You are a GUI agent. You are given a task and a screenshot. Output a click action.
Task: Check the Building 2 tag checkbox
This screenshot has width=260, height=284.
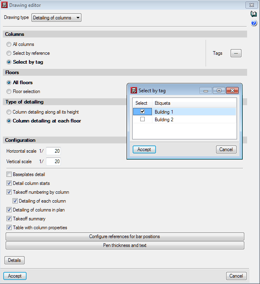pos(142,120)
